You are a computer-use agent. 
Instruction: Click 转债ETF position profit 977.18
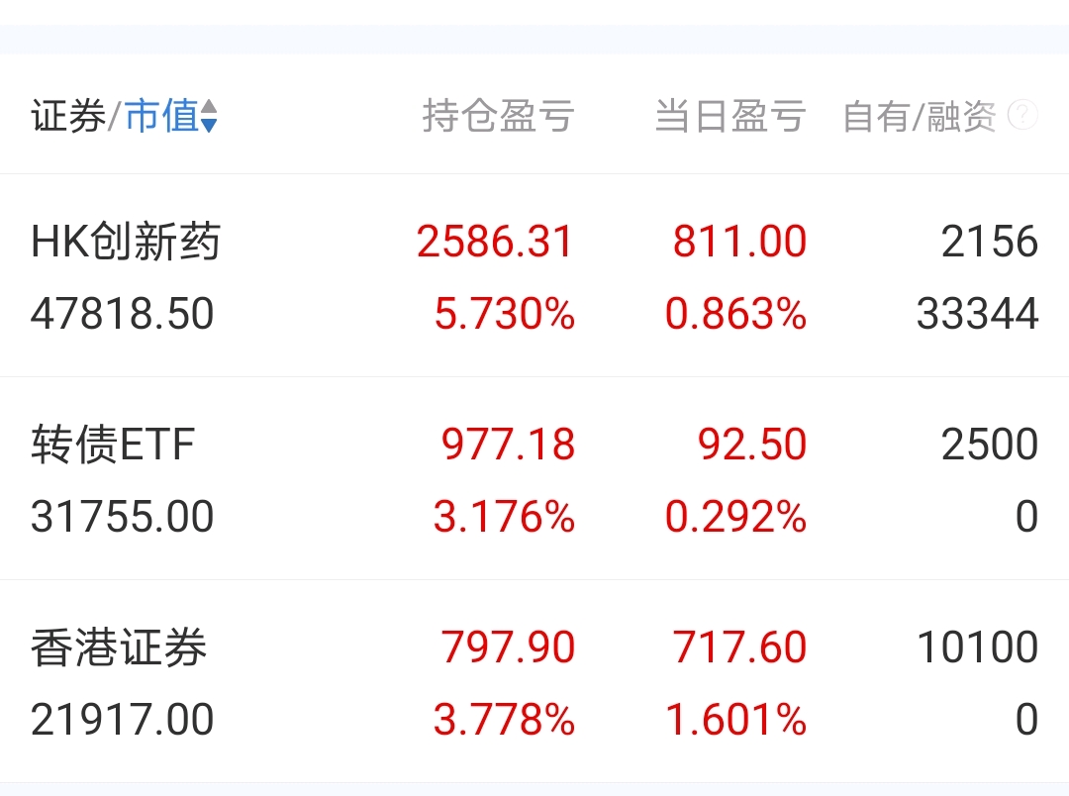pyautogui.click(x=508, y=445)
